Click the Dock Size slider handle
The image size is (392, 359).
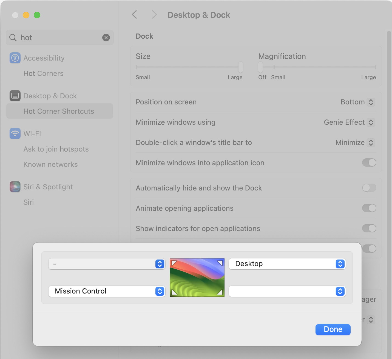coord(240,67)
